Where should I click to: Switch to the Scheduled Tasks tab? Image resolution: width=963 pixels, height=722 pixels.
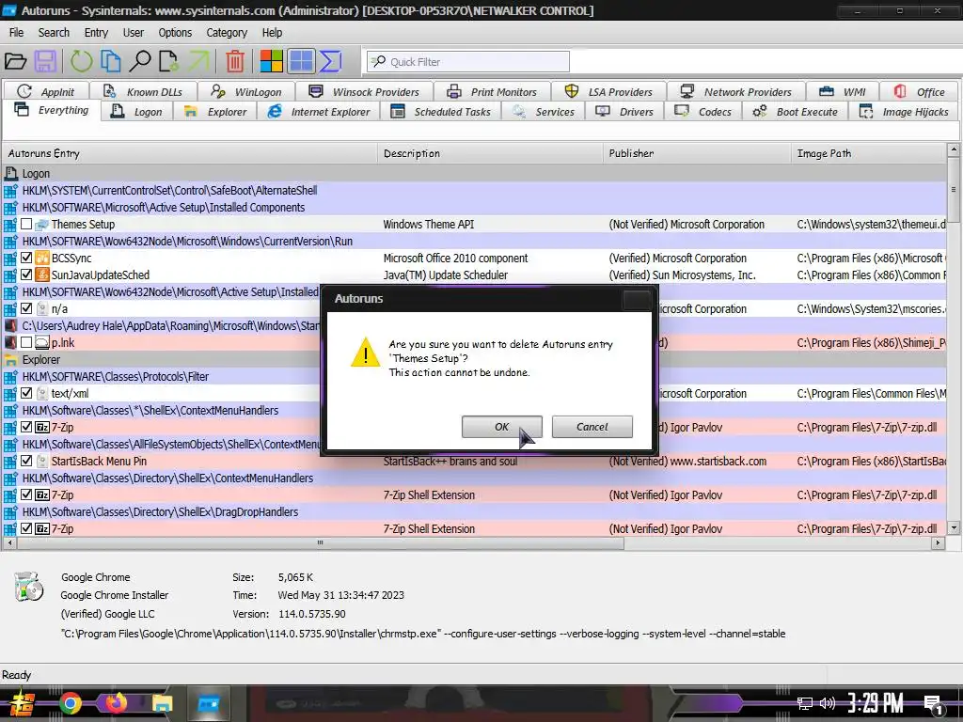tap(441, 112)
